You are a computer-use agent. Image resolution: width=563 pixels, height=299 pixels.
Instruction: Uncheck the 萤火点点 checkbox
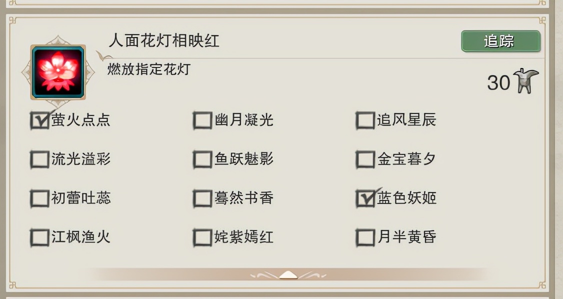click(39, 120)
